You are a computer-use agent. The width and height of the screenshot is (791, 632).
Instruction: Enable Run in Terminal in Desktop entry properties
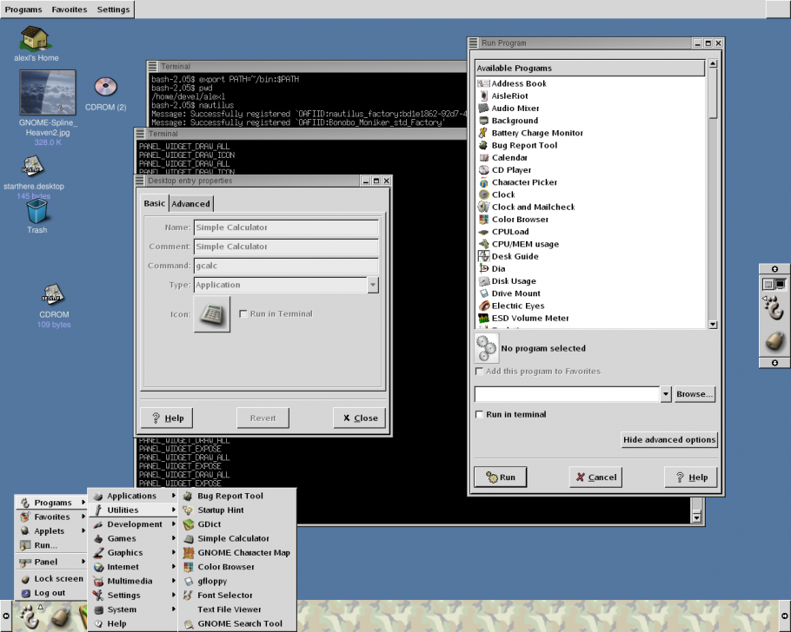243,314
